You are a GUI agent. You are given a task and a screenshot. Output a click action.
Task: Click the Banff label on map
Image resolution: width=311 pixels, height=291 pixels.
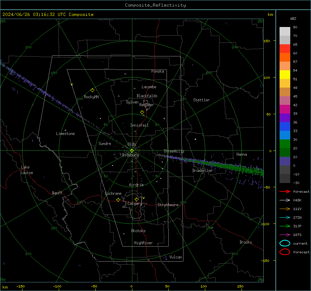pyautogui.click(x=57, y=193)
